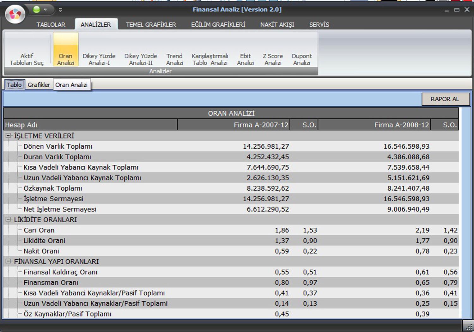The image size is (474, 332).
Task: Select Kısa Vadeli Yabancı Kaynak Toplamı row
Action: tap(231, 167)
